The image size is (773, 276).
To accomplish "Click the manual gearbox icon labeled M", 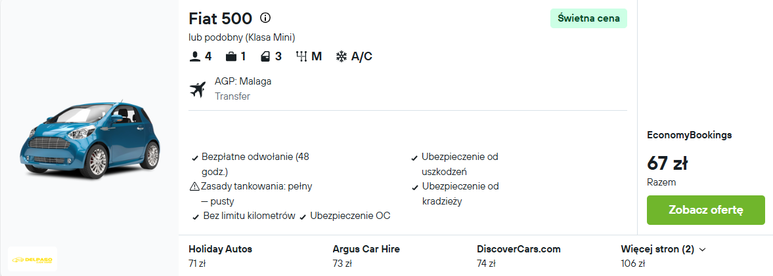I will pos(301,56).
